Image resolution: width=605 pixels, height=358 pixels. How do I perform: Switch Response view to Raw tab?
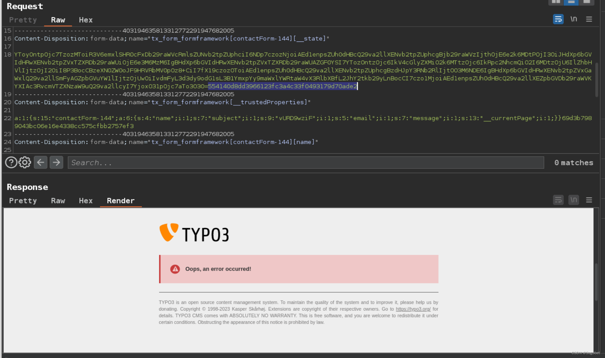(x=58, y=201)
